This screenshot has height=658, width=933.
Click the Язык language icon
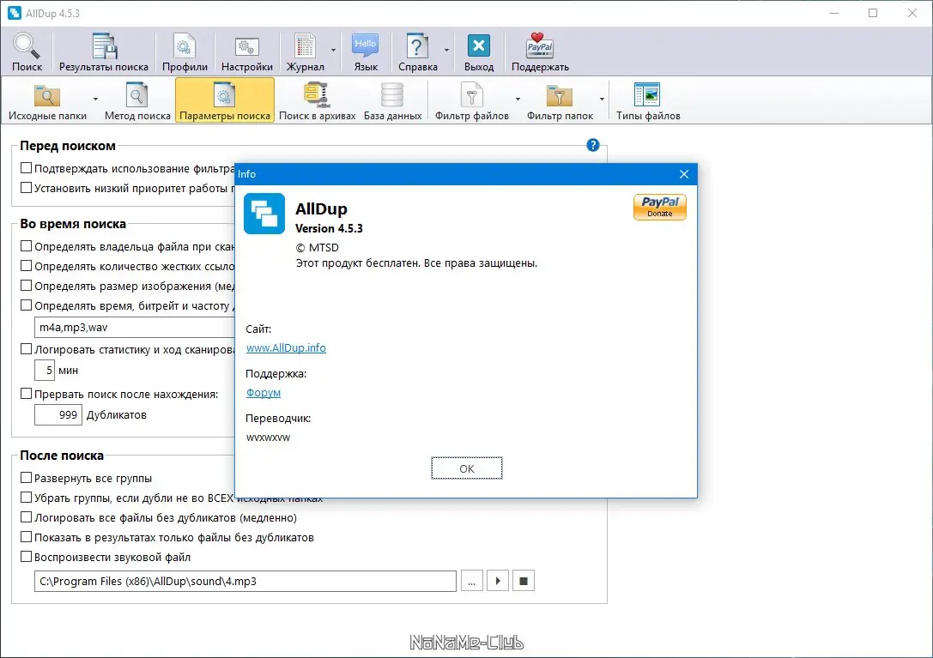click(366, 46)
